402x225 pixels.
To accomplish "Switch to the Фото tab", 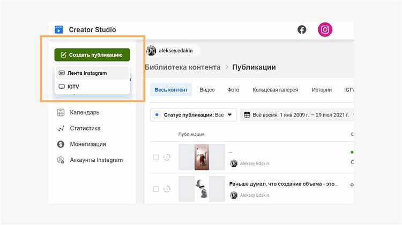I will (233, 90).
